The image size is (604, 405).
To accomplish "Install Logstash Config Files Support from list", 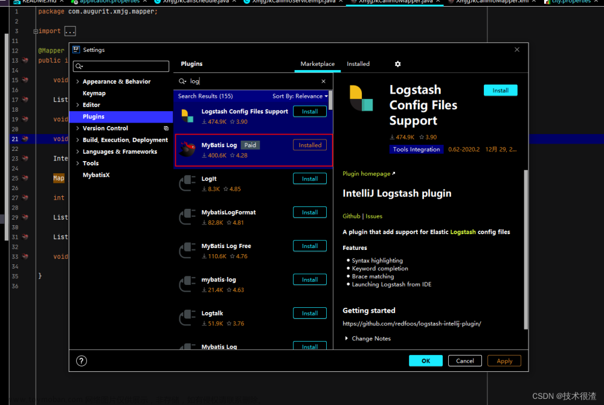I will coord(310,111).
